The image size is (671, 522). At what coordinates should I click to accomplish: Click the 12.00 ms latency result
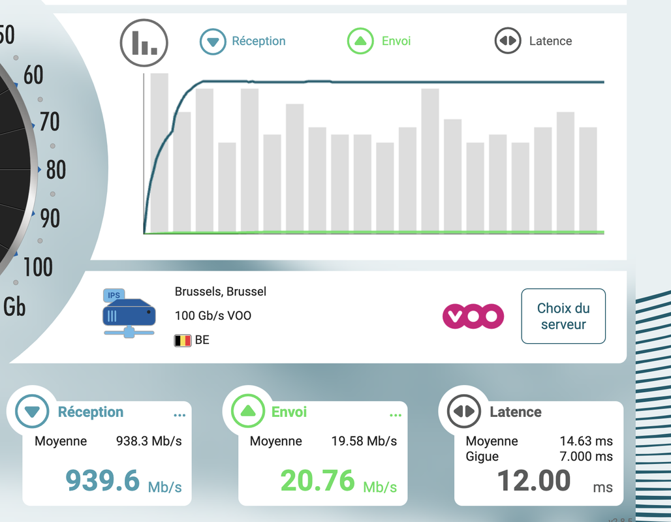(555, 481)
